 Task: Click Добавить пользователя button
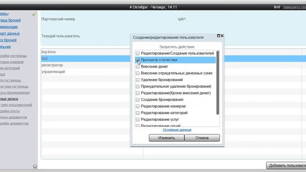(x=286, y=165)
